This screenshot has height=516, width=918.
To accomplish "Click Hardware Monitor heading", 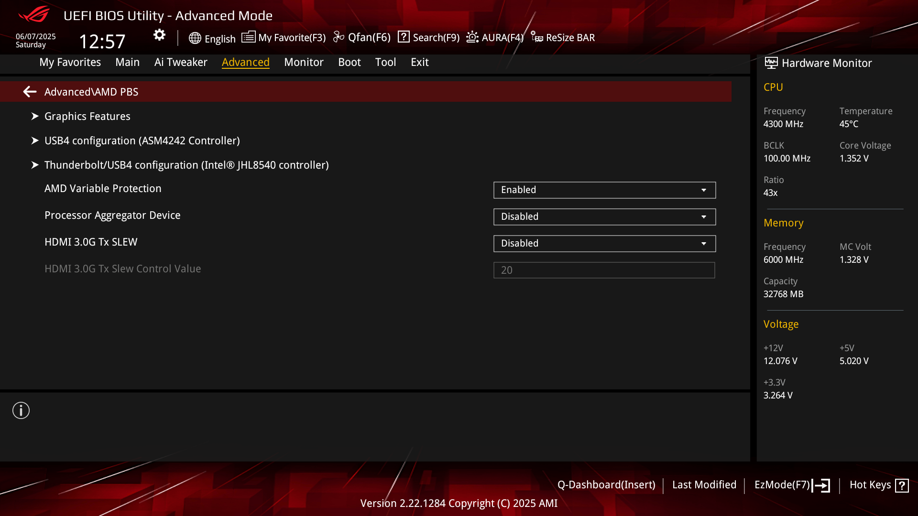I will click(x=827, y=63).
